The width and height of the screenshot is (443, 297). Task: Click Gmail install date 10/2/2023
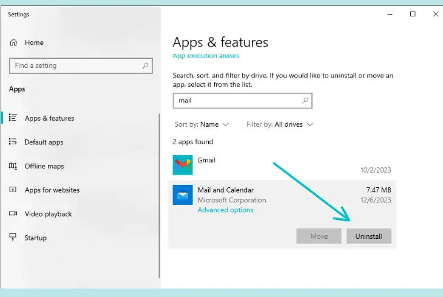(376, 170)
